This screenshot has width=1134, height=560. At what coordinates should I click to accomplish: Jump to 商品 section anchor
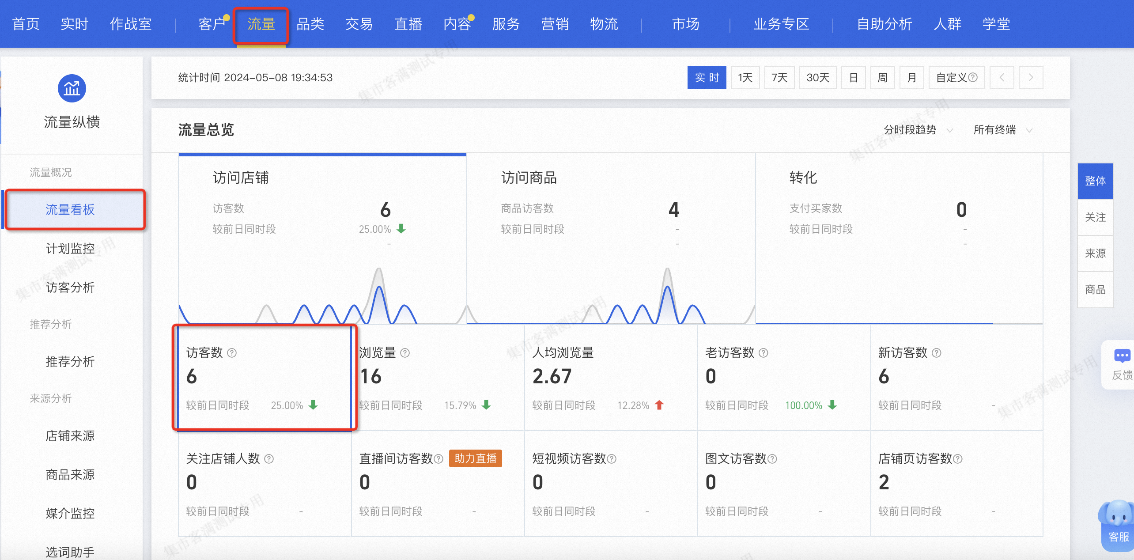pyautogui.click(x=1095, y=290)
